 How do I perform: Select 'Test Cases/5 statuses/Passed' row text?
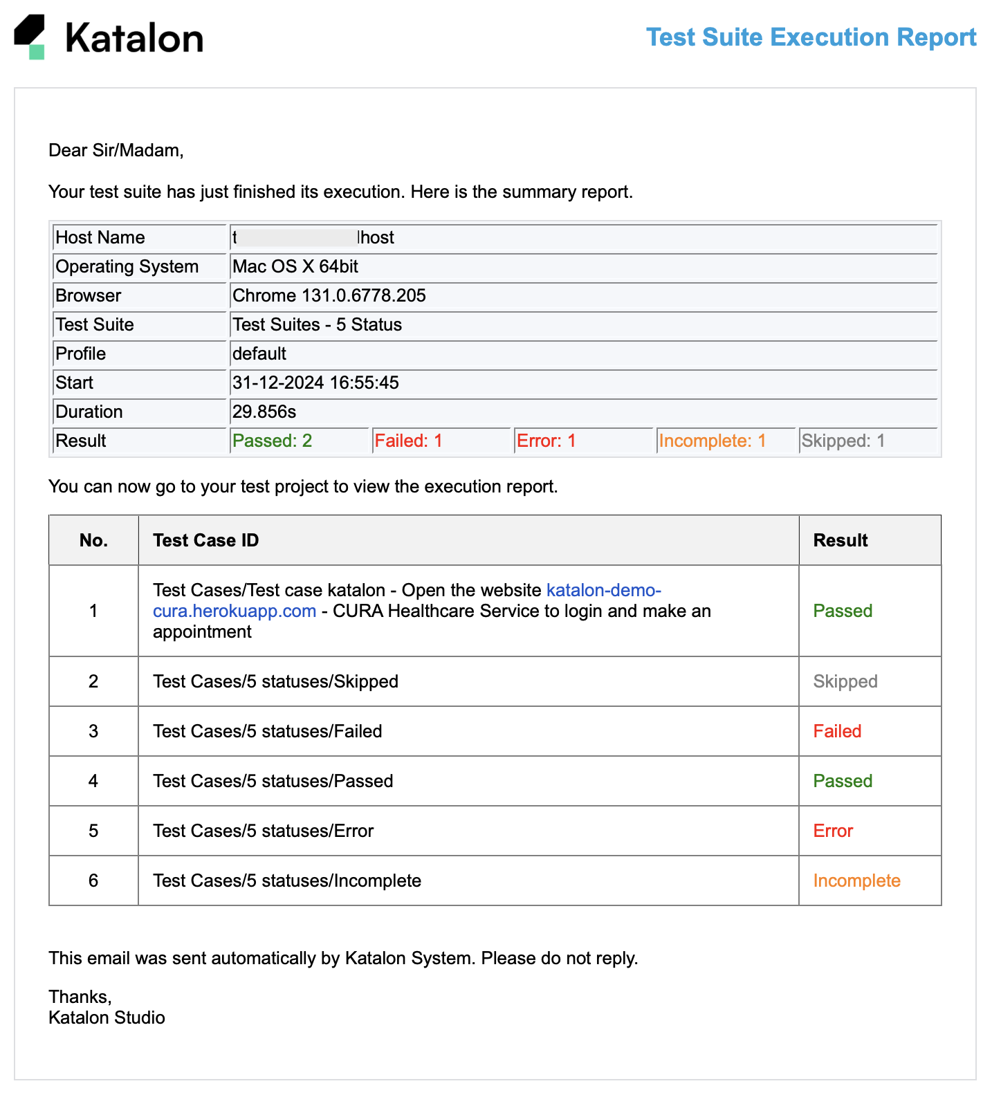pos(273,781)
